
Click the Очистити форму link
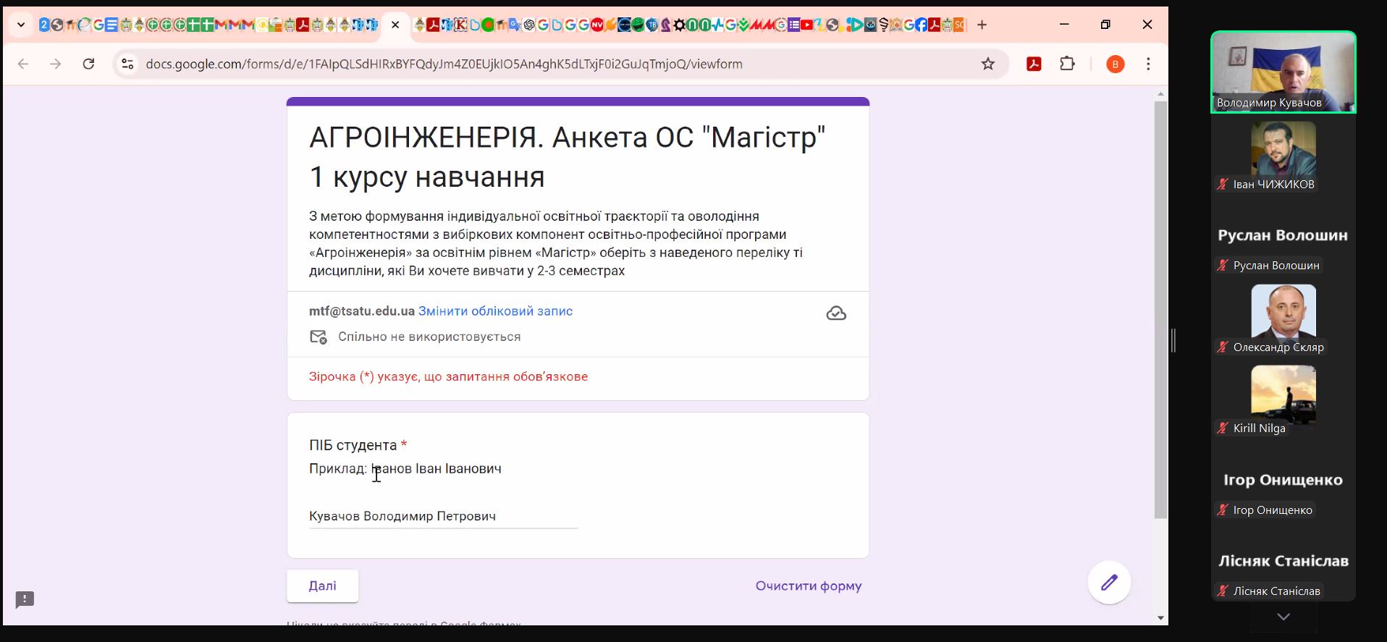(808, 586)
